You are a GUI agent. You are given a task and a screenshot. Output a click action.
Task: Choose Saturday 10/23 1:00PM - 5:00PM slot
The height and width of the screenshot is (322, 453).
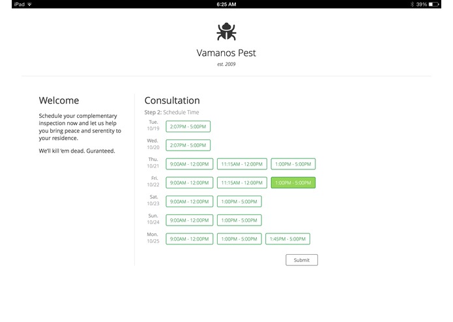pos(239,201)
